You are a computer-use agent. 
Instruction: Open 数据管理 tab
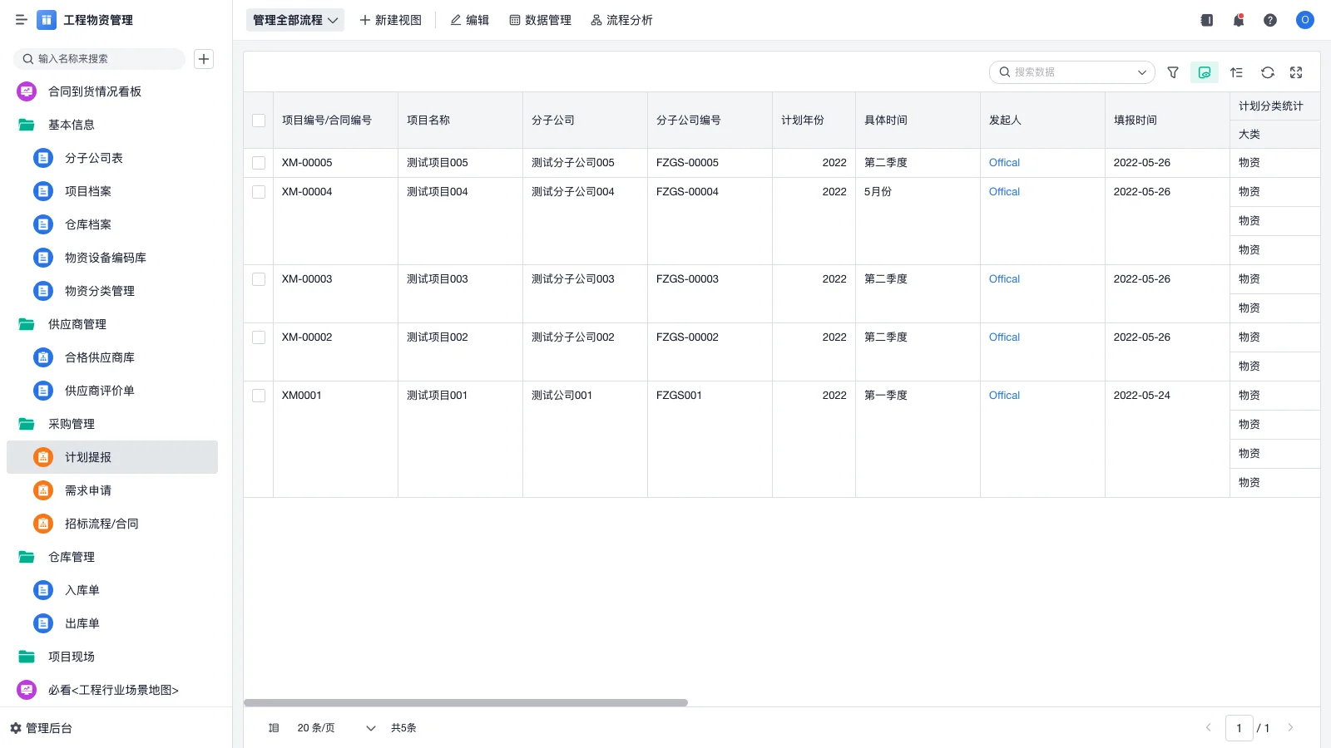tap(541, 20)
